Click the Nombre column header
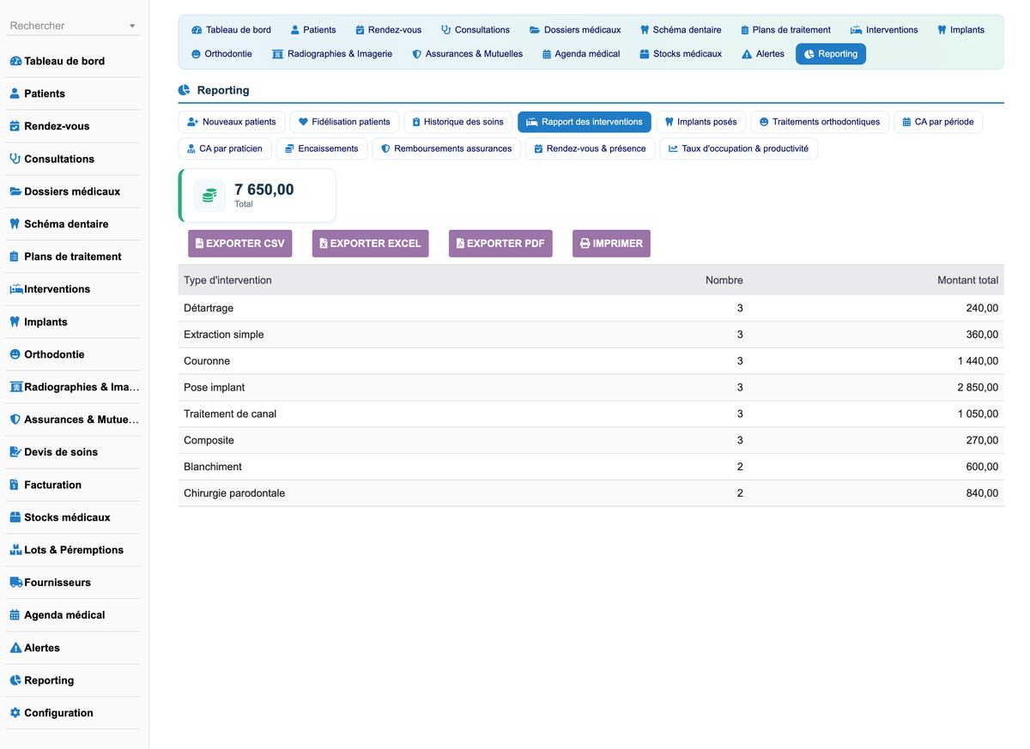The width and height of the screenshot is (1030, 749). [724, 281]
